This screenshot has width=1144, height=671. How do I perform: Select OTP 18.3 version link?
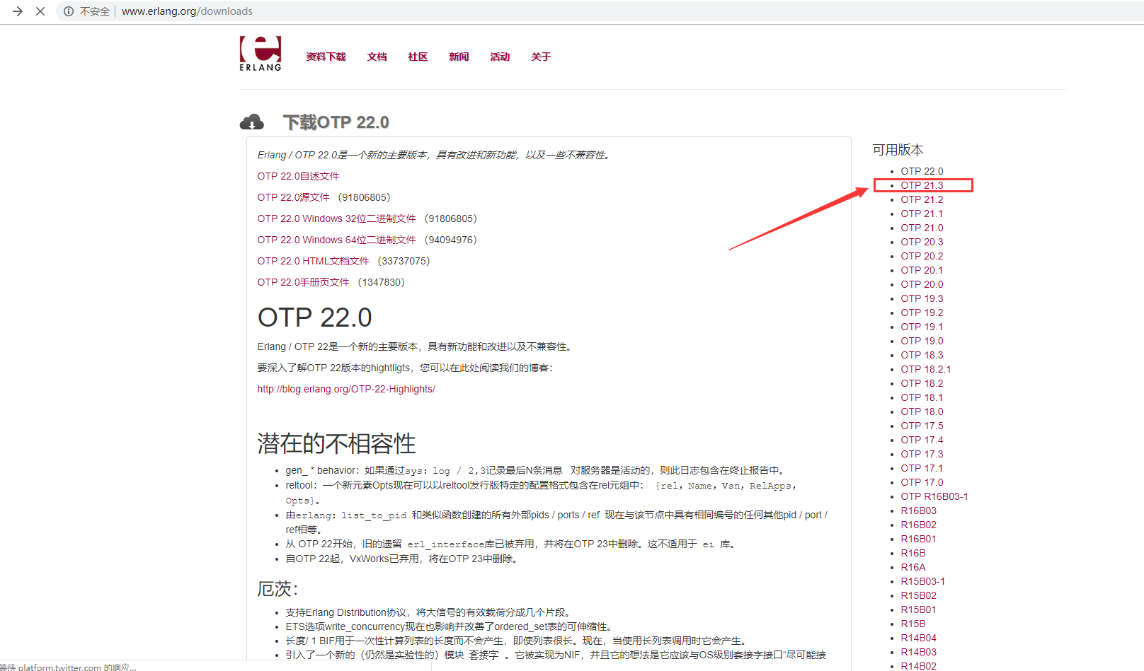pos(922,355)
